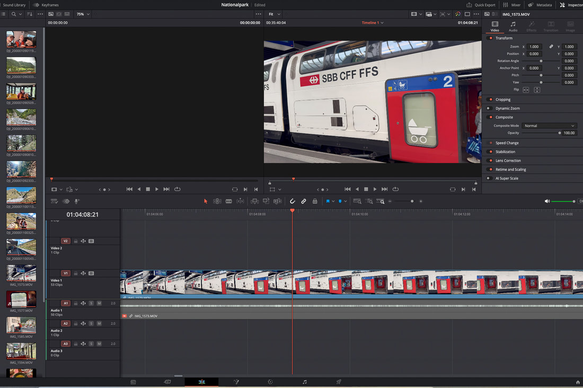Switch to the Audio tab in Inspector
Image resolution: width=583 pixels, height=388 pixels.
(x=513, y=25)
